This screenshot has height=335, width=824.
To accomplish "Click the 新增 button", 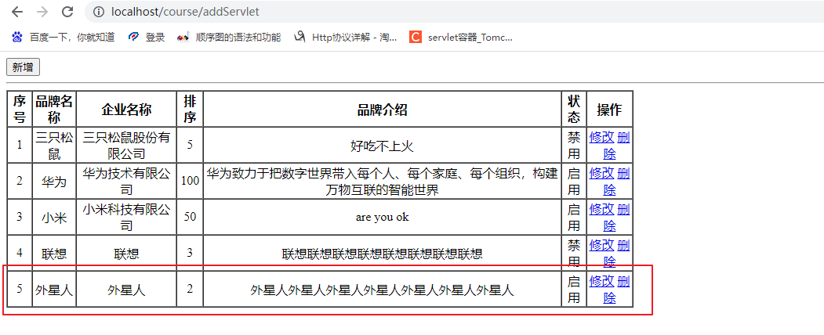I will click(x=23, y=67).
